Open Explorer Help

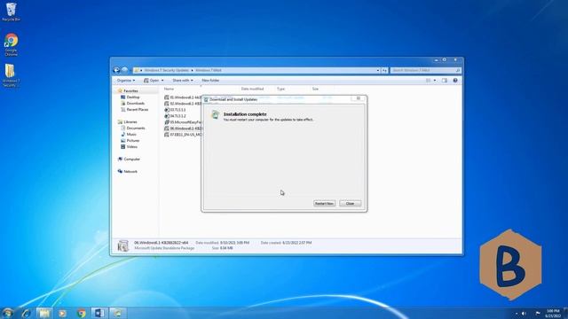(x=455, y=81)
